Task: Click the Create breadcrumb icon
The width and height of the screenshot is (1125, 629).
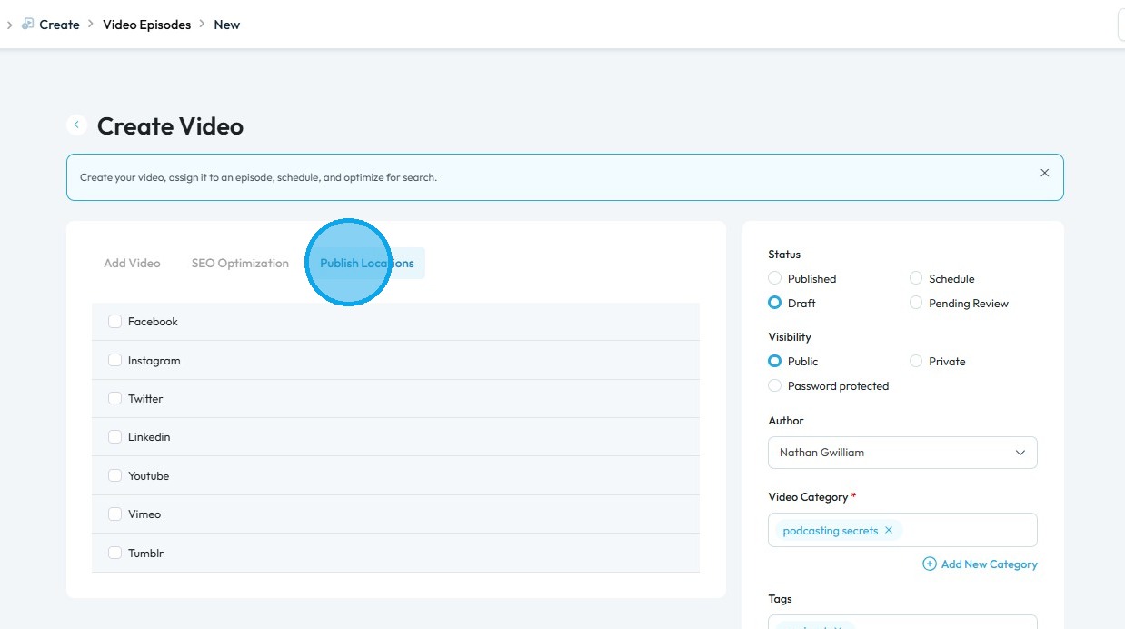Action: (x=28, y=25)
